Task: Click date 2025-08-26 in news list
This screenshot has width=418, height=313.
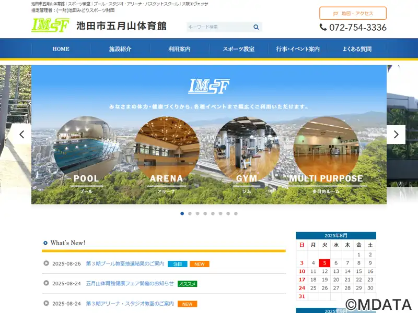Action: (66, 263)
